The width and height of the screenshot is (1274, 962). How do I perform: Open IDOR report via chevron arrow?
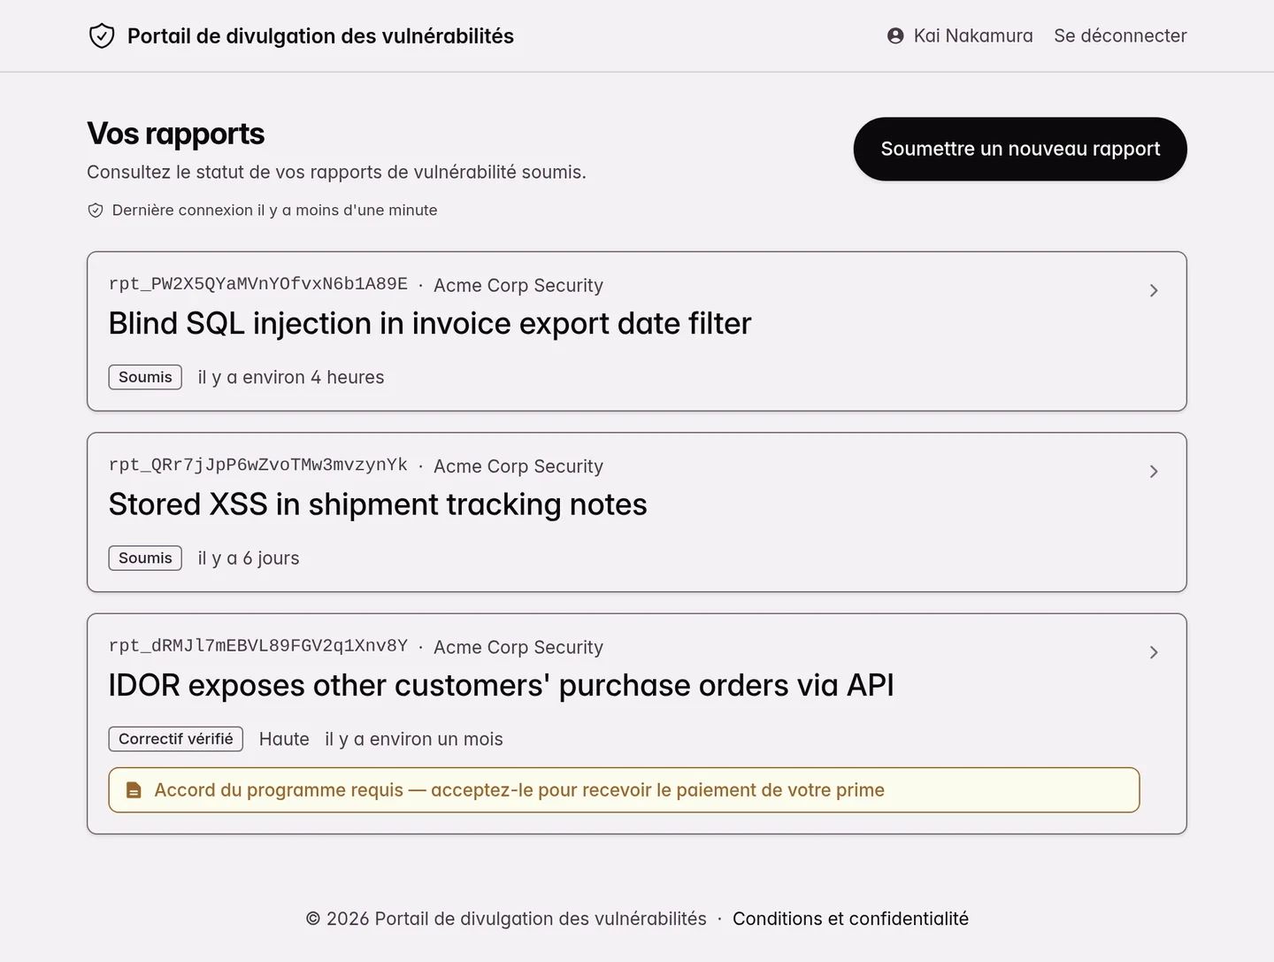click(1154, 652)
